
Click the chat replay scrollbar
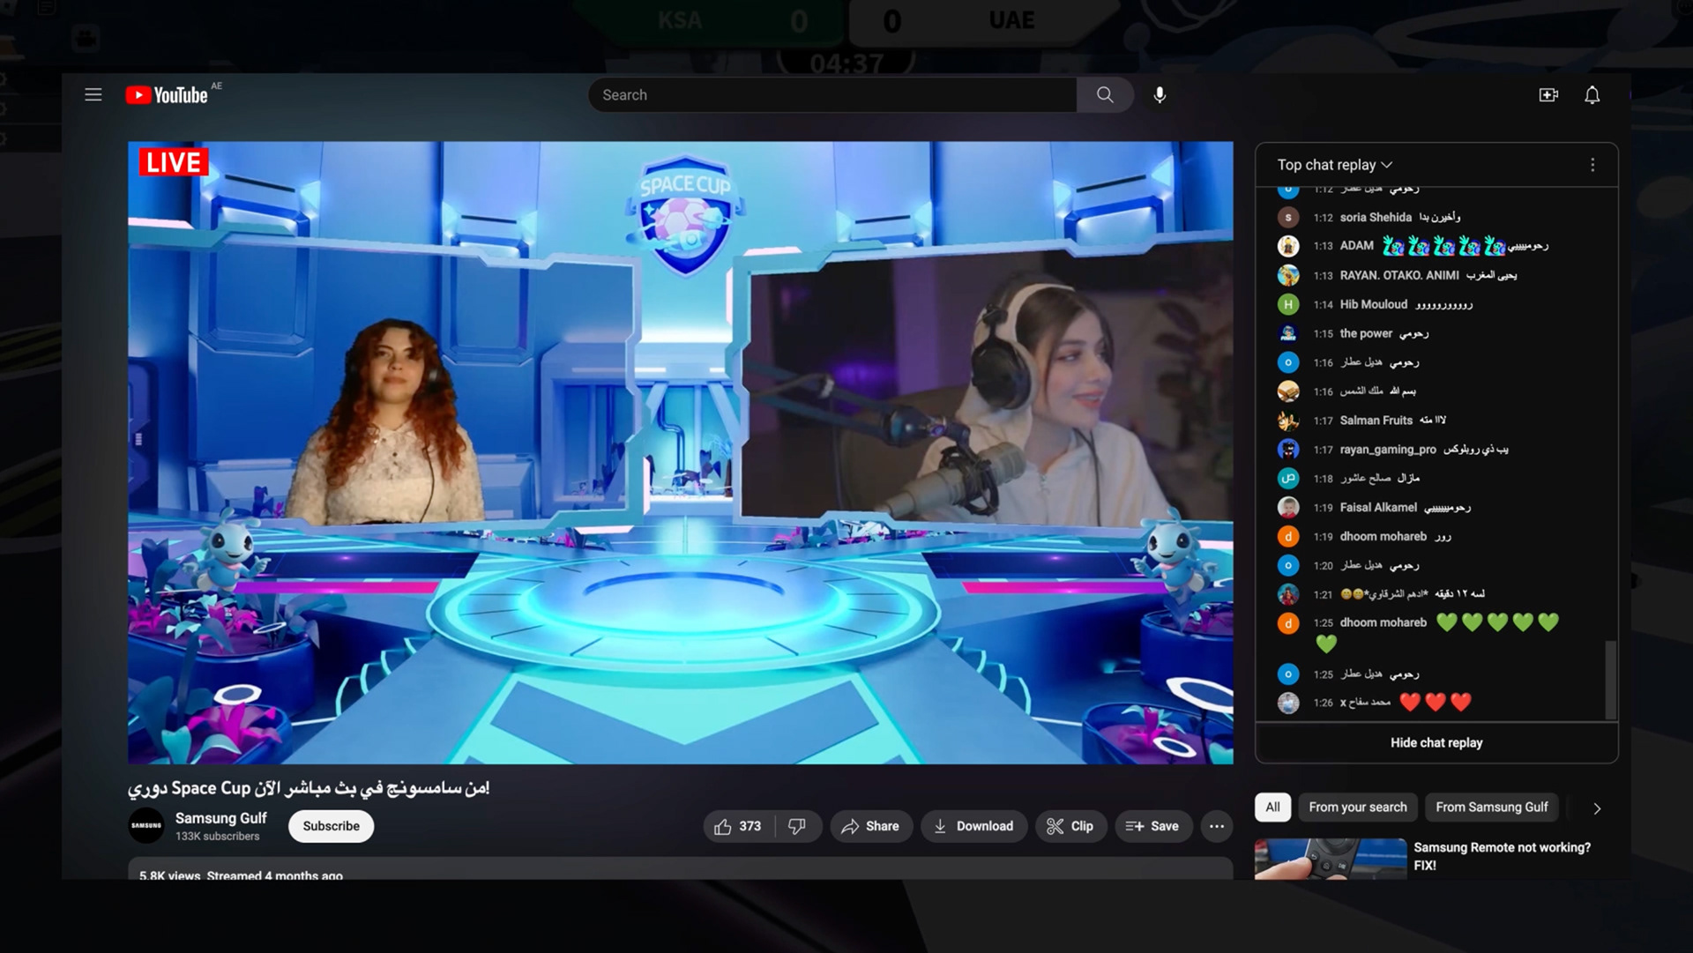pyautogui.click(x=1610, y=680)
